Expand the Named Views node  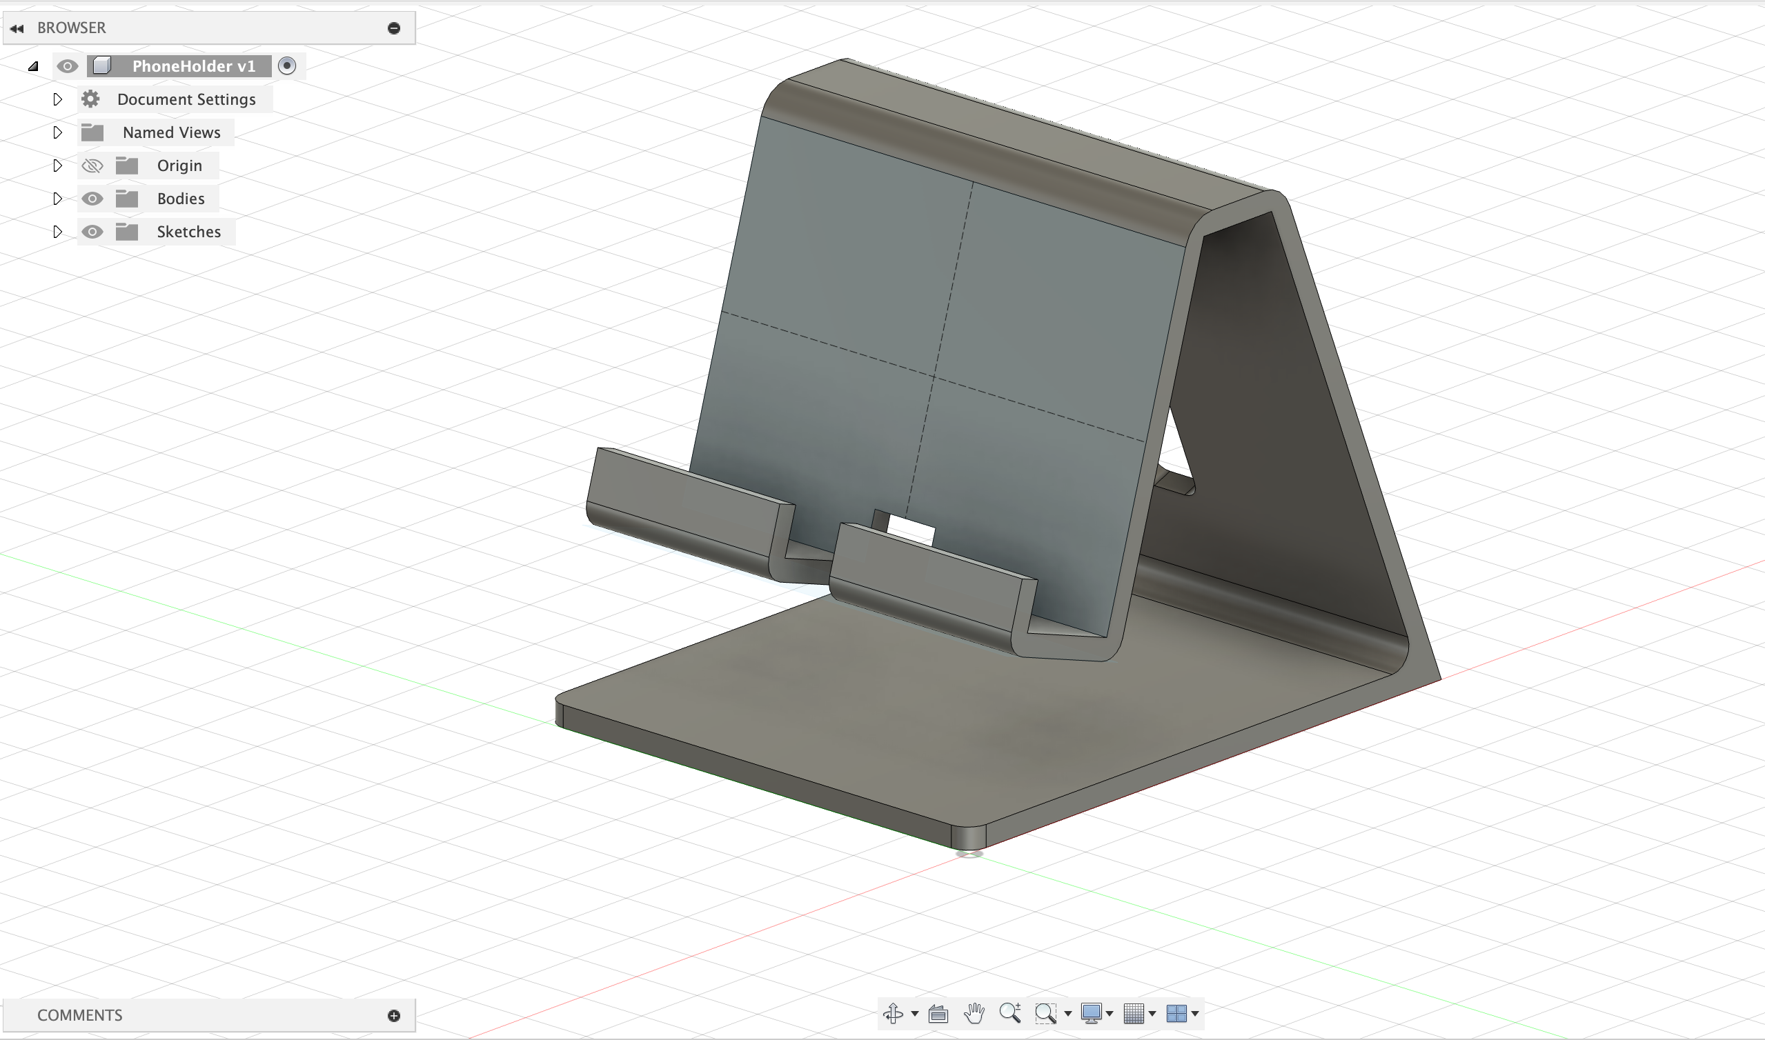[x=57, y=132]
